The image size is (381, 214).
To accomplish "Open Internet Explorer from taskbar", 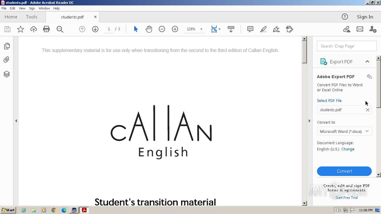I will click(24, 210).
